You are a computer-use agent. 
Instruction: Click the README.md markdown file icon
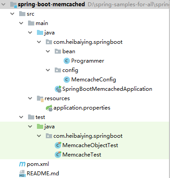22,174
